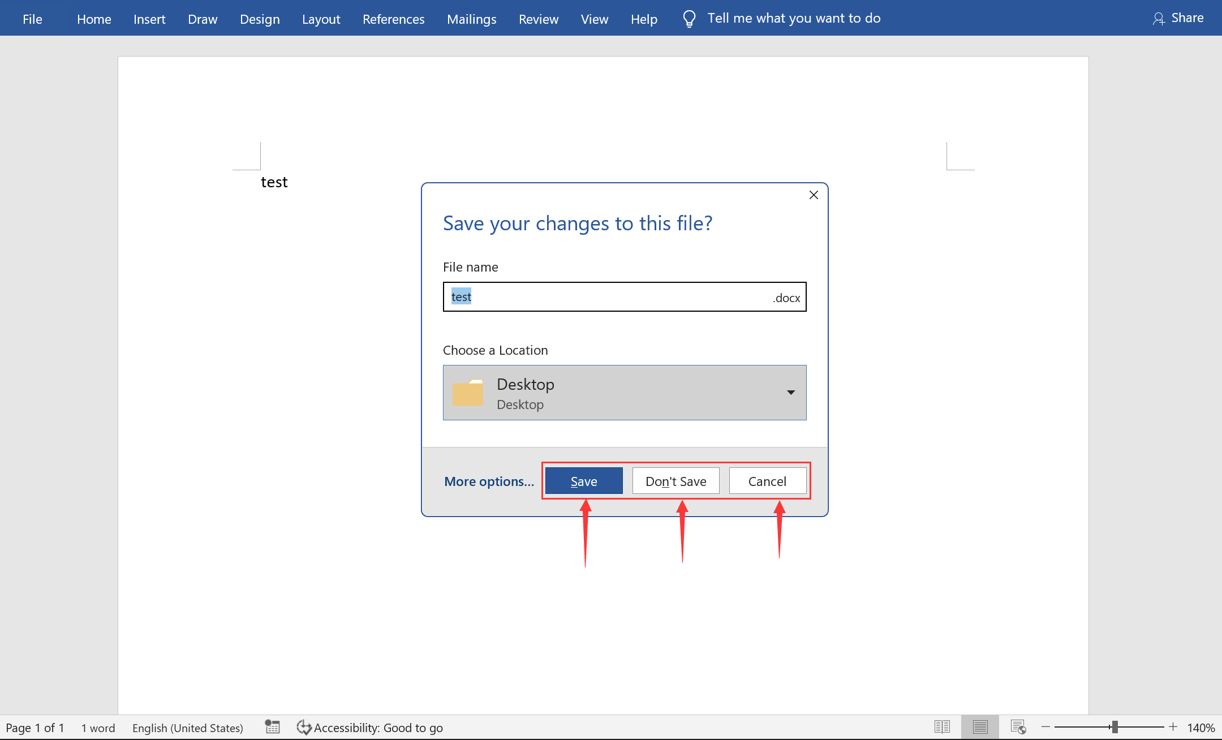The image size is (1222, 740).
Task: Open More options from the save dialog
Action: tap(489, 481)
